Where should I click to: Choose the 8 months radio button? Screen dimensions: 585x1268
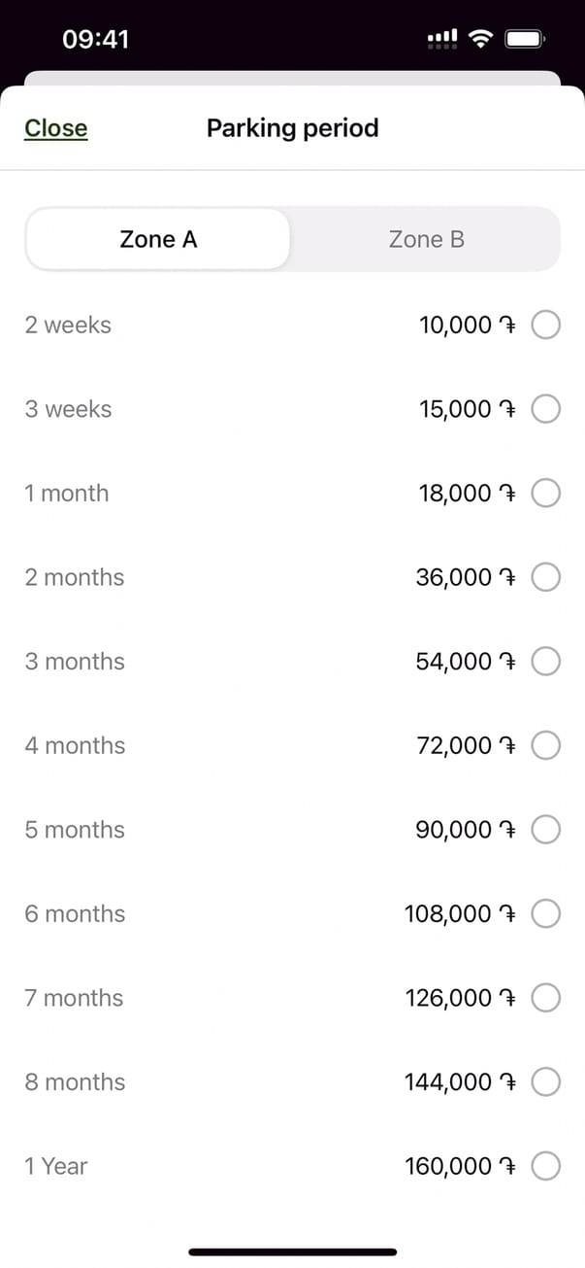point(546,1082)
